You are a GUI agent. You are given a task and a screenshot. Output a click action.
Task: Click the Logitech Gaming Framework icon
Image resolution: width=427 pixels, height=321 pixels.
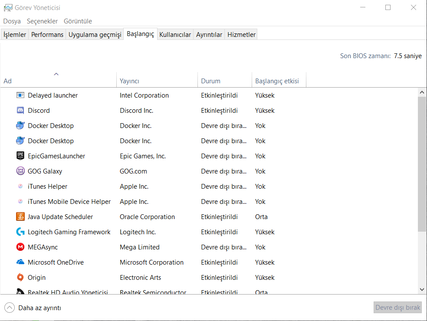click(x=20, y=232)
